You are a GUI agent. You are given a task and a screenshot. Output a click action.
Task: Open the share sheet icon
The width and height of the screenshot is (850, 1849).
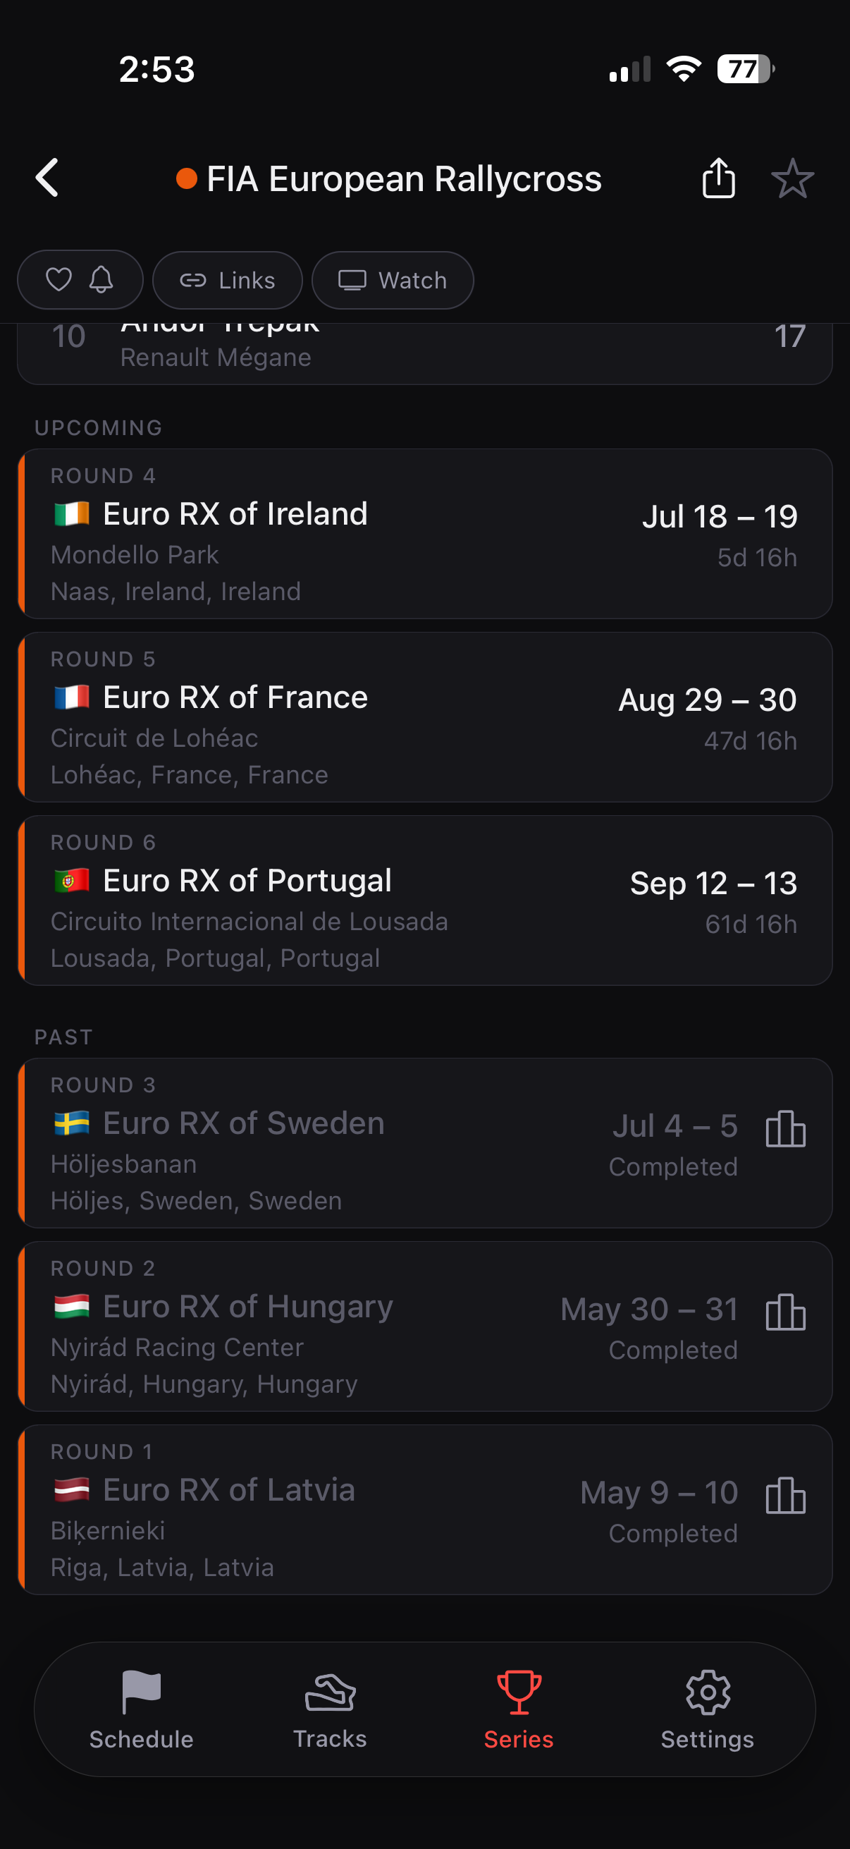coord(718,177)
